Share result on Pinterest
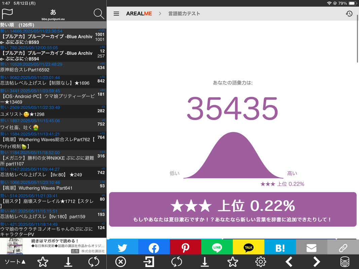 [185, 247]
